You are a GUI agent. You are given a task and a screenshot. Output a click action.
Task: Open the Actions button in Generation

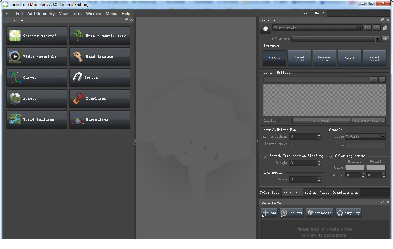pos(292,213)
